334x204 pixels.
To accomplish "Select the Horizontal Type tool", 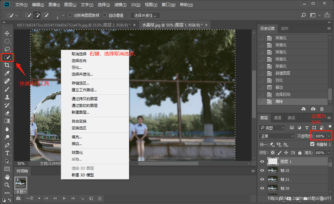I will (x=7, y=153).
